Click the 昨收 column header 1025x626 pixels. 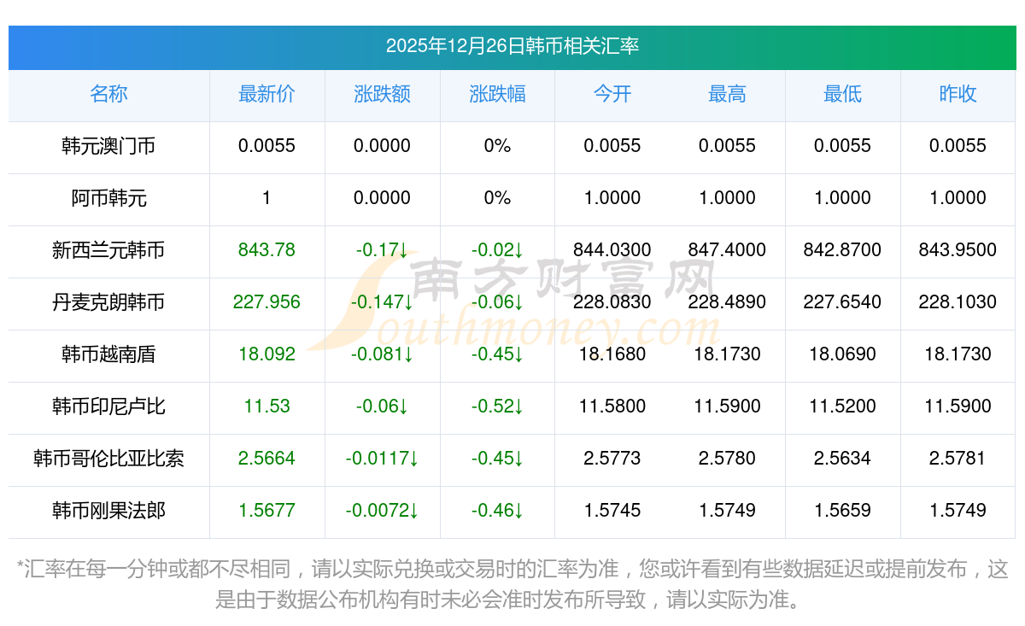958,94
